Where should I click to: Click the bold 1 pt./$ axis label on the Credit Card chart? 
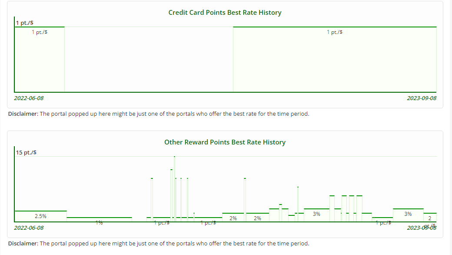[25, 23]
